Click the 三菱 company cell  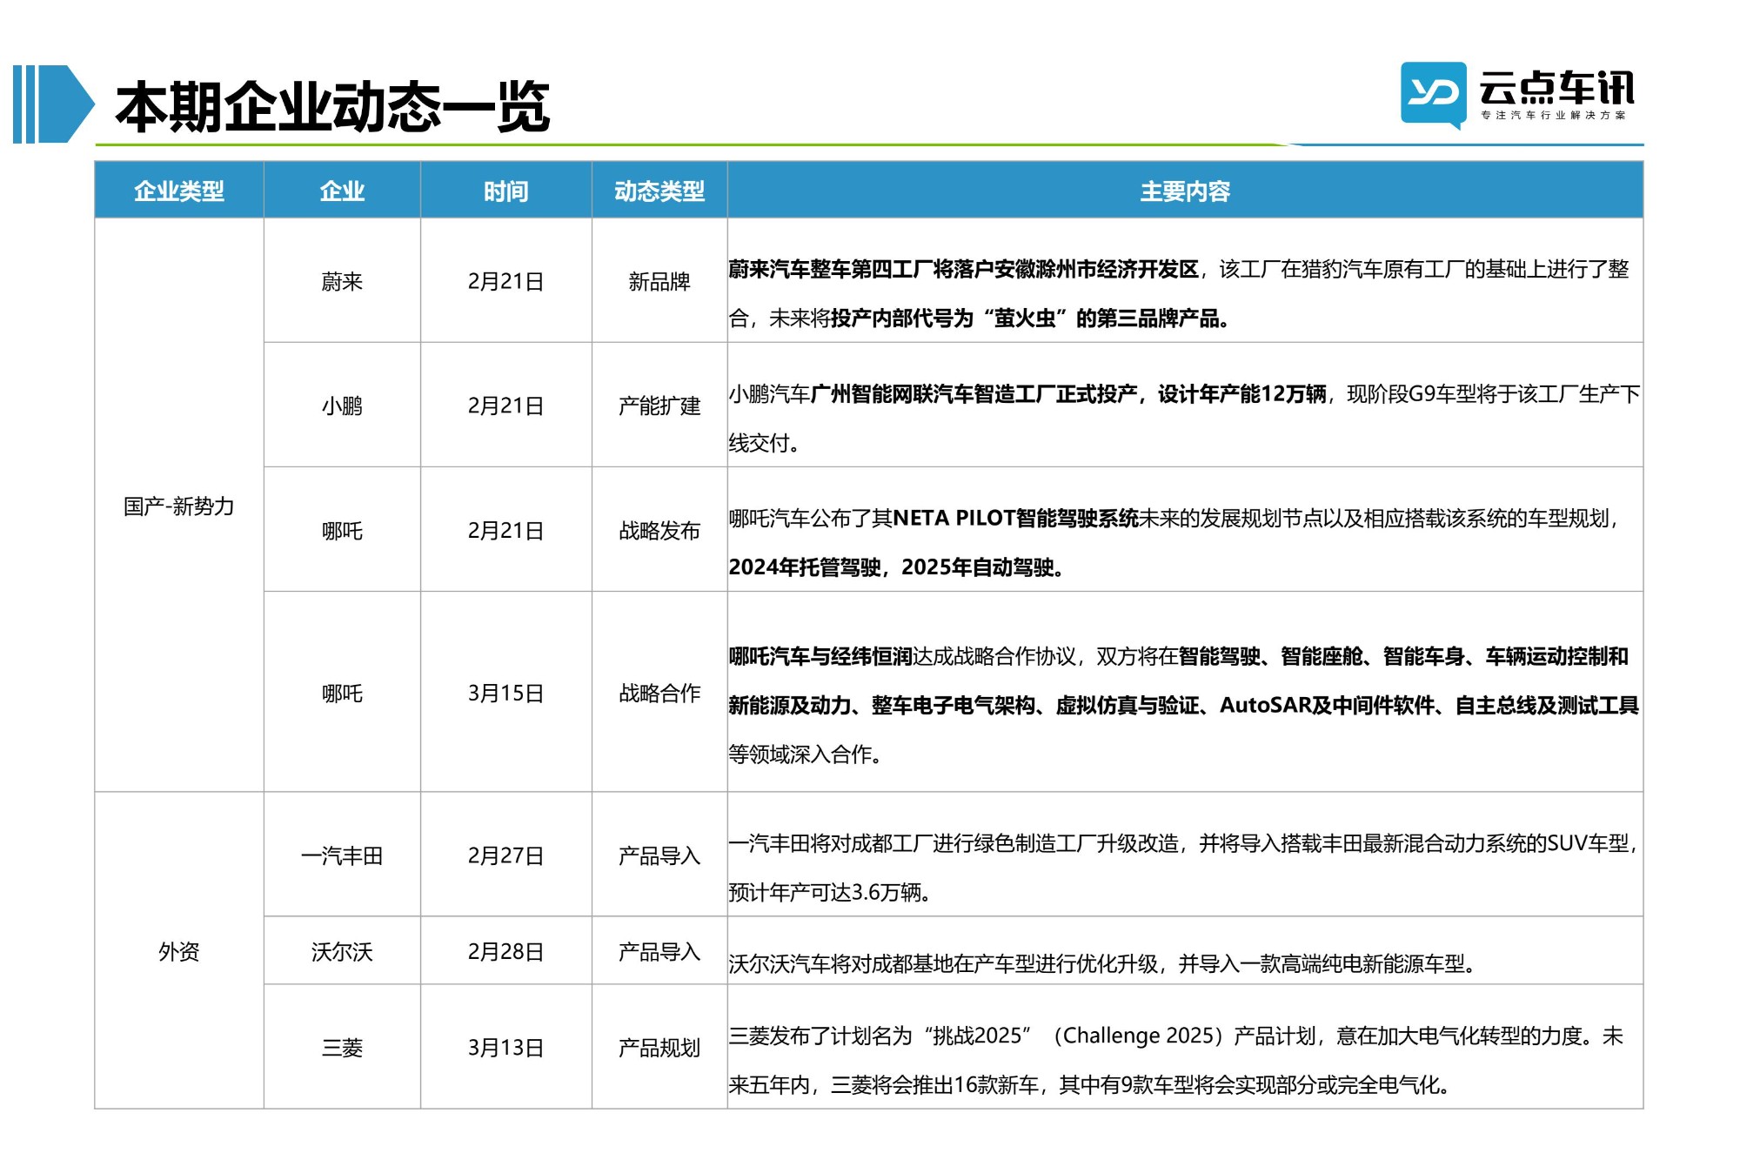[x=342, y=1047]
